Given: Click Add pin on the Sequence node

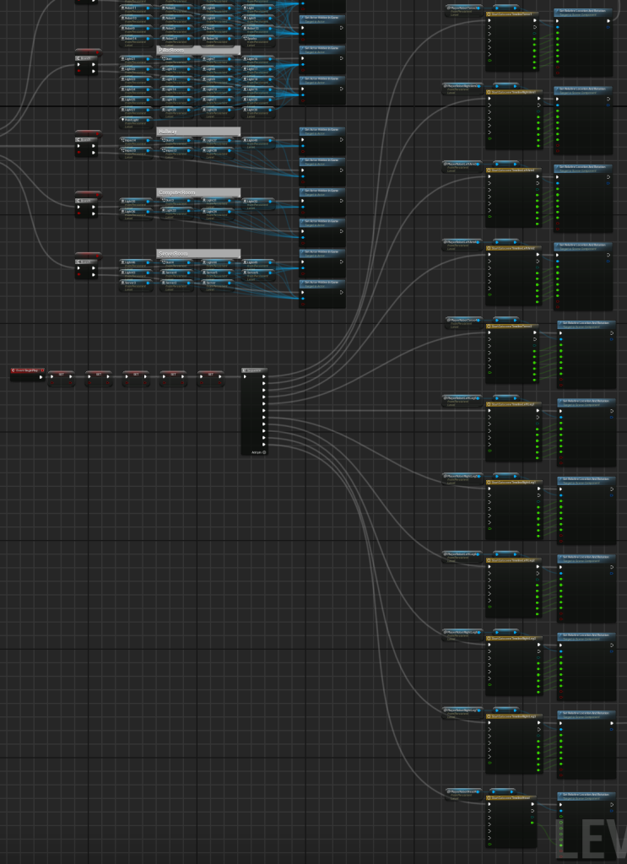Looking at the screenshot, I should 258,452.
